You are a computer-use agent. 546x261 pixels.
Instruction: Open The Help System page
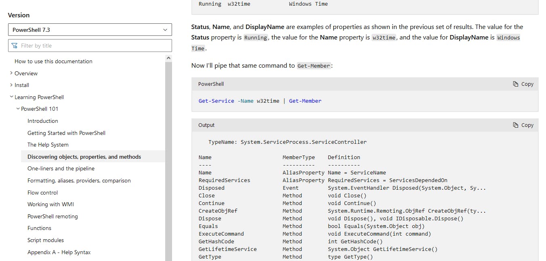coord(48,145)
